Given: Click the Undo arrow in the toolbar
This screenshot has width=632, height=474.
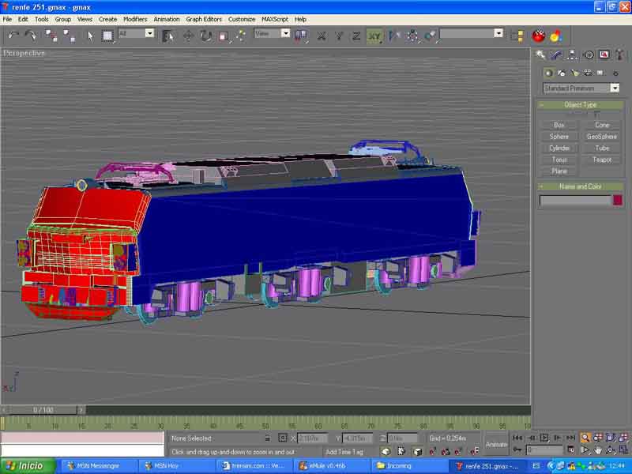Looking at the screenshot, I should click(13, 36).
